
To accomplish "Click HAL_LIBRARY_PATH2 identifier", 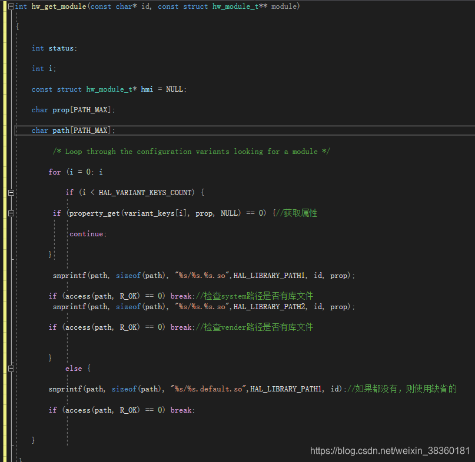I will point(269,307).
